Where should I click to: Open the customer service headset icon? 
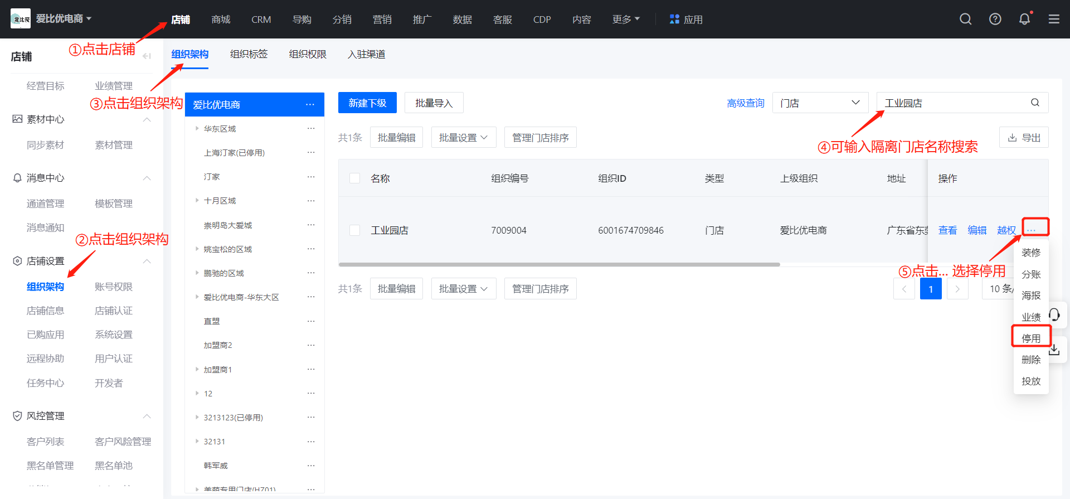point(1054,315)
